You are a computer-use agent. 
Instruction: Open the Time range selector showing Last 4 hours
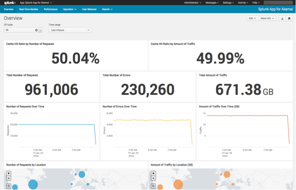pyautogui.click(x=70, y=30)
